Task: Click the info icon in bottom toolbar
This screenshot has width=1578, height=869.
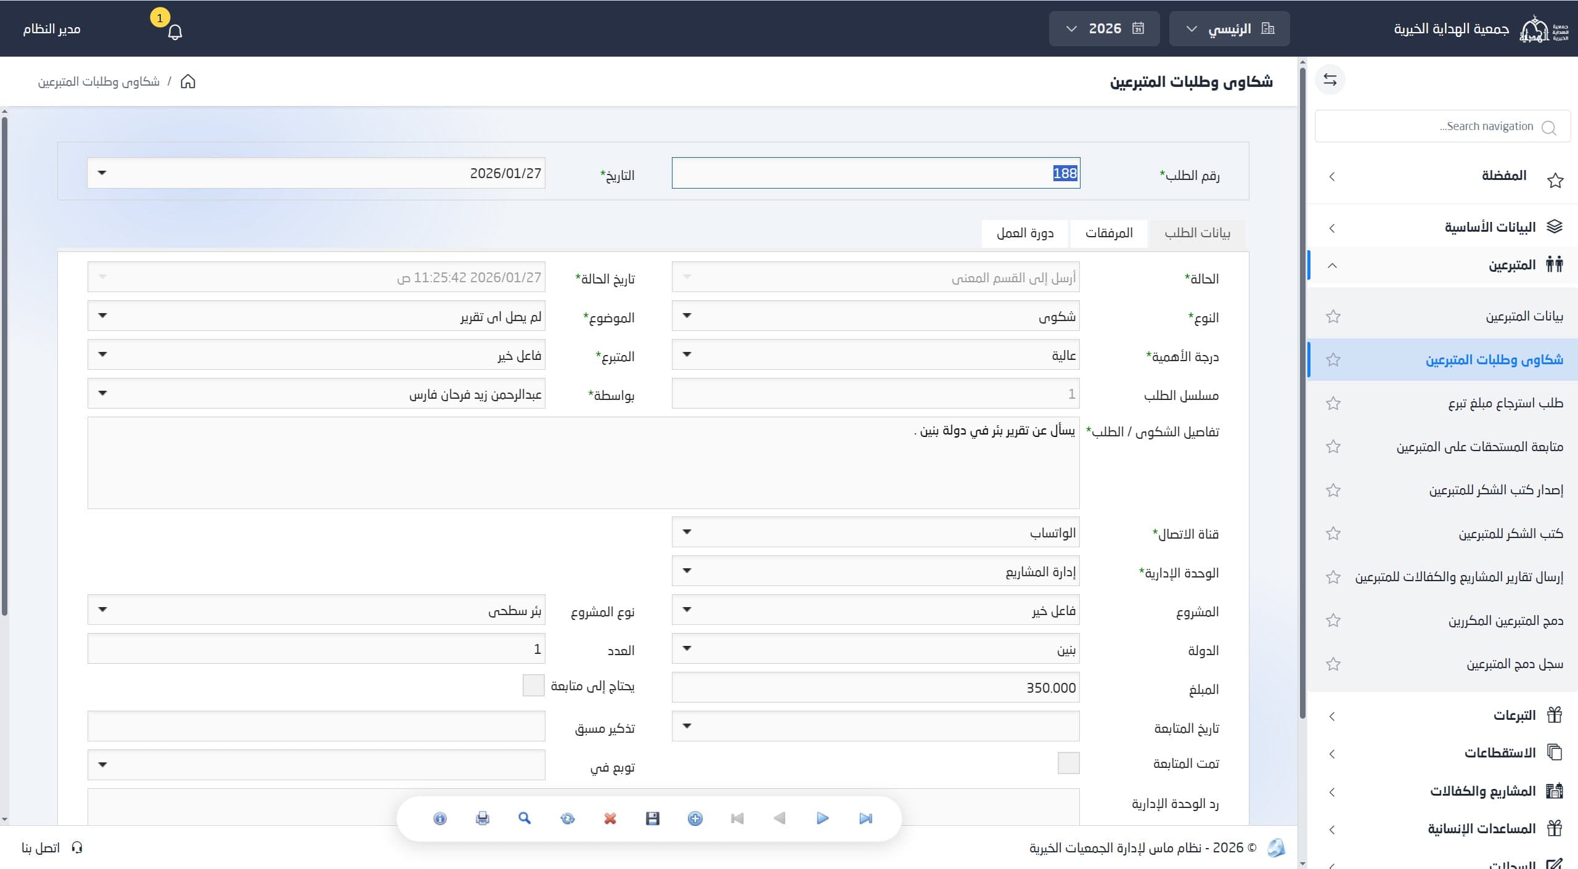Action: (x=439, y=818)
